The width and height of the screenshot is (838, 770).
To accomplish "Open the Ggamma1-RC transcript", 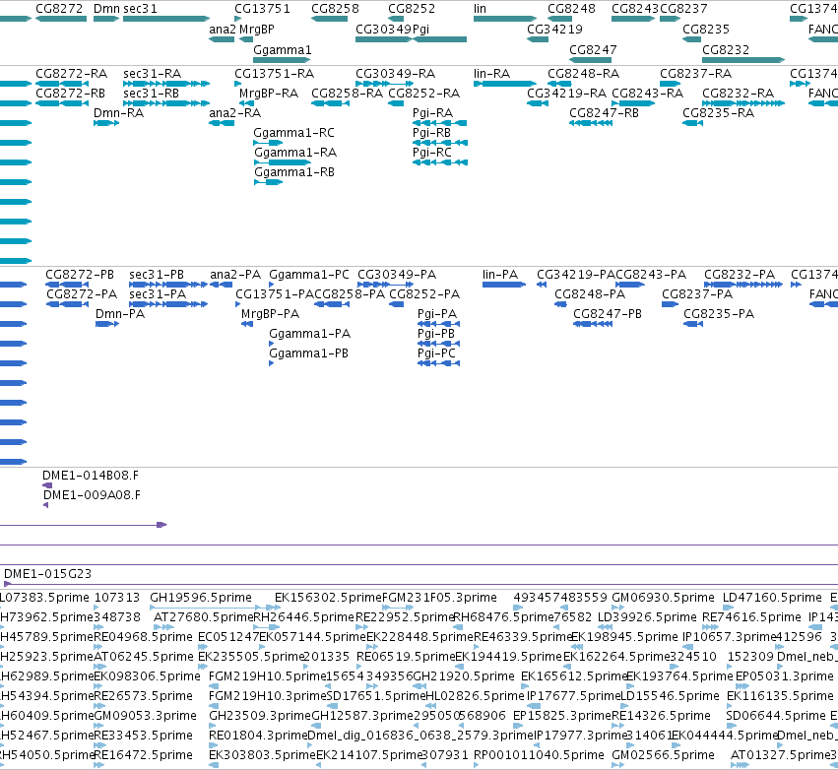I will (268, 143).
